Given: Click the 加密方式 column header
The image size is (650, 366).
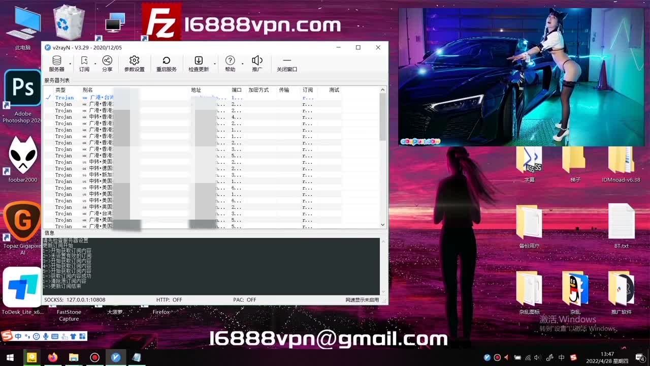Looking at the screenshot, I should tap(258, 90).
